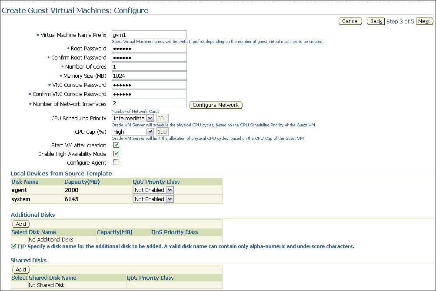
Task: Open Configure Network settings
Action: (216, 105)
